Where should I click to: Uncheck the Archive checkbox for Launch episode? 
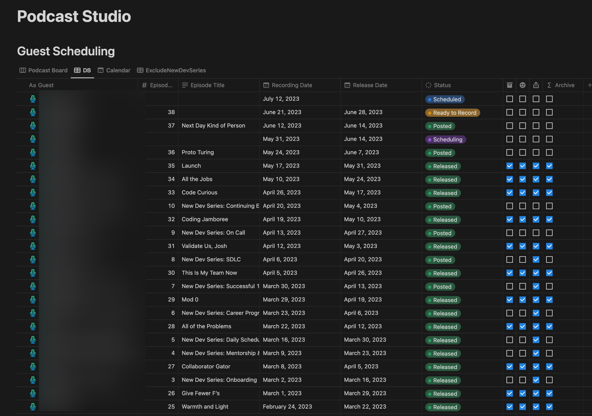pyautogui.click(x=549, y=166)
